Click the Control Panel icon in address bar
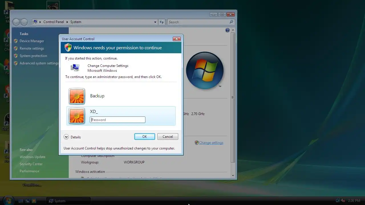 pos(35,22)
